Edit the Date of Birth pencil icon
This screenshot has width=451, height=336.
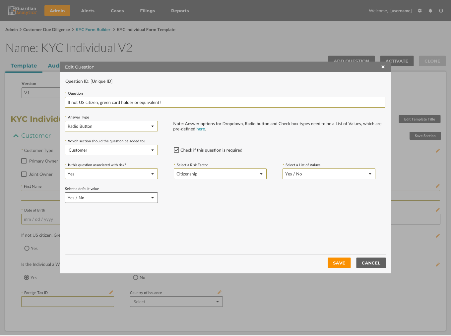click(438, 210)
